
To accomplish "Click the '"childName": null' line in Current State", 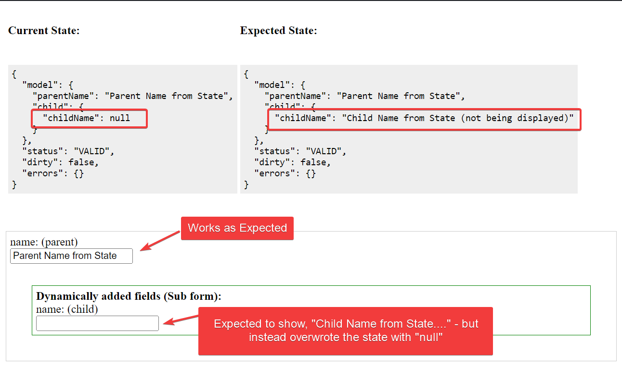I will click(87, 118).
